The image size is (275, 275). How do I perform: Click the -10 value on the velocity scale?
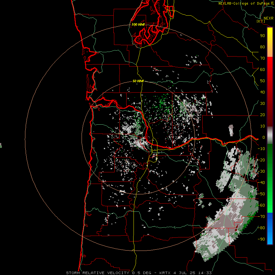point(261,149)
